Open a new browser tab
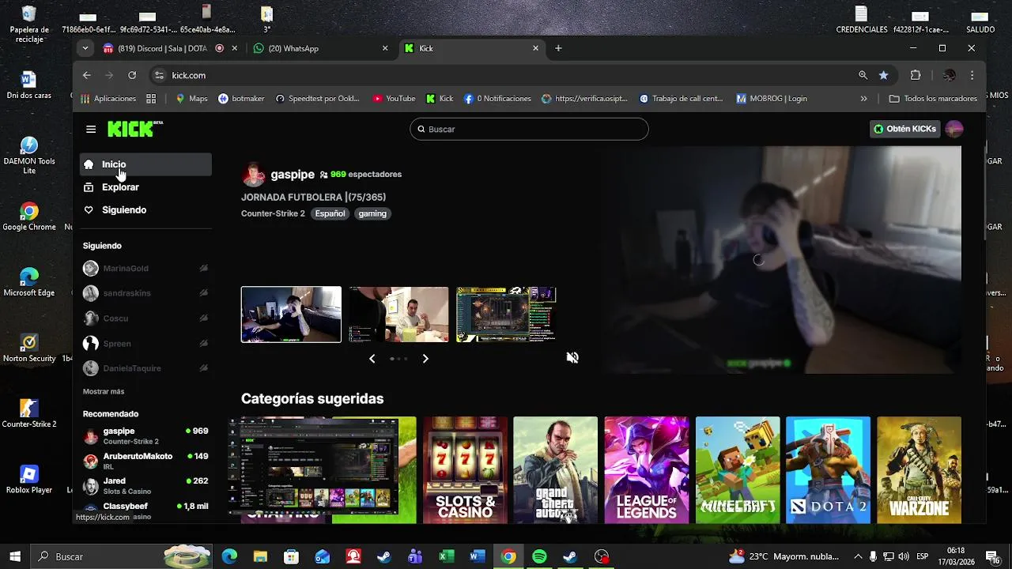The height and width of the screenshot is (569, 1012). pyautogui.click(x=558, y=48)
